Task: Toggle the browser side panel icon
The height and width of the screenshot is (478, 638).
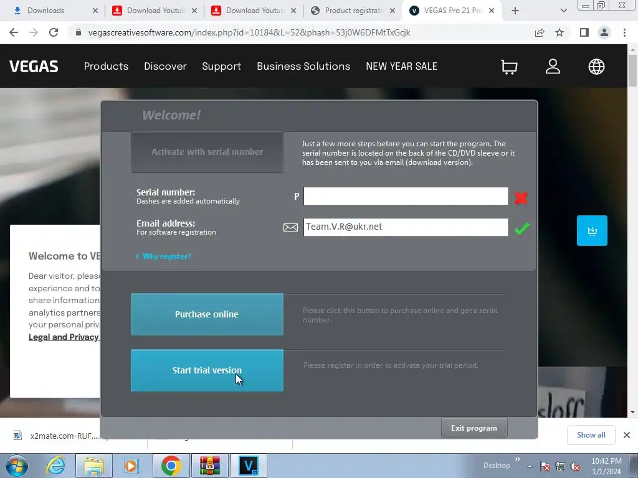Action: click(584, 32)
